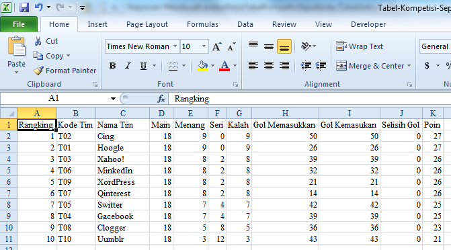Click the formula bar showing Rangking
451x250 pixels.
click(311, 99)
